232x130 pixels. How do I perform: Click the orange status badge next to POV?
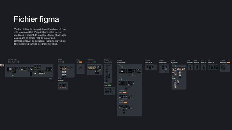point(81,62)
